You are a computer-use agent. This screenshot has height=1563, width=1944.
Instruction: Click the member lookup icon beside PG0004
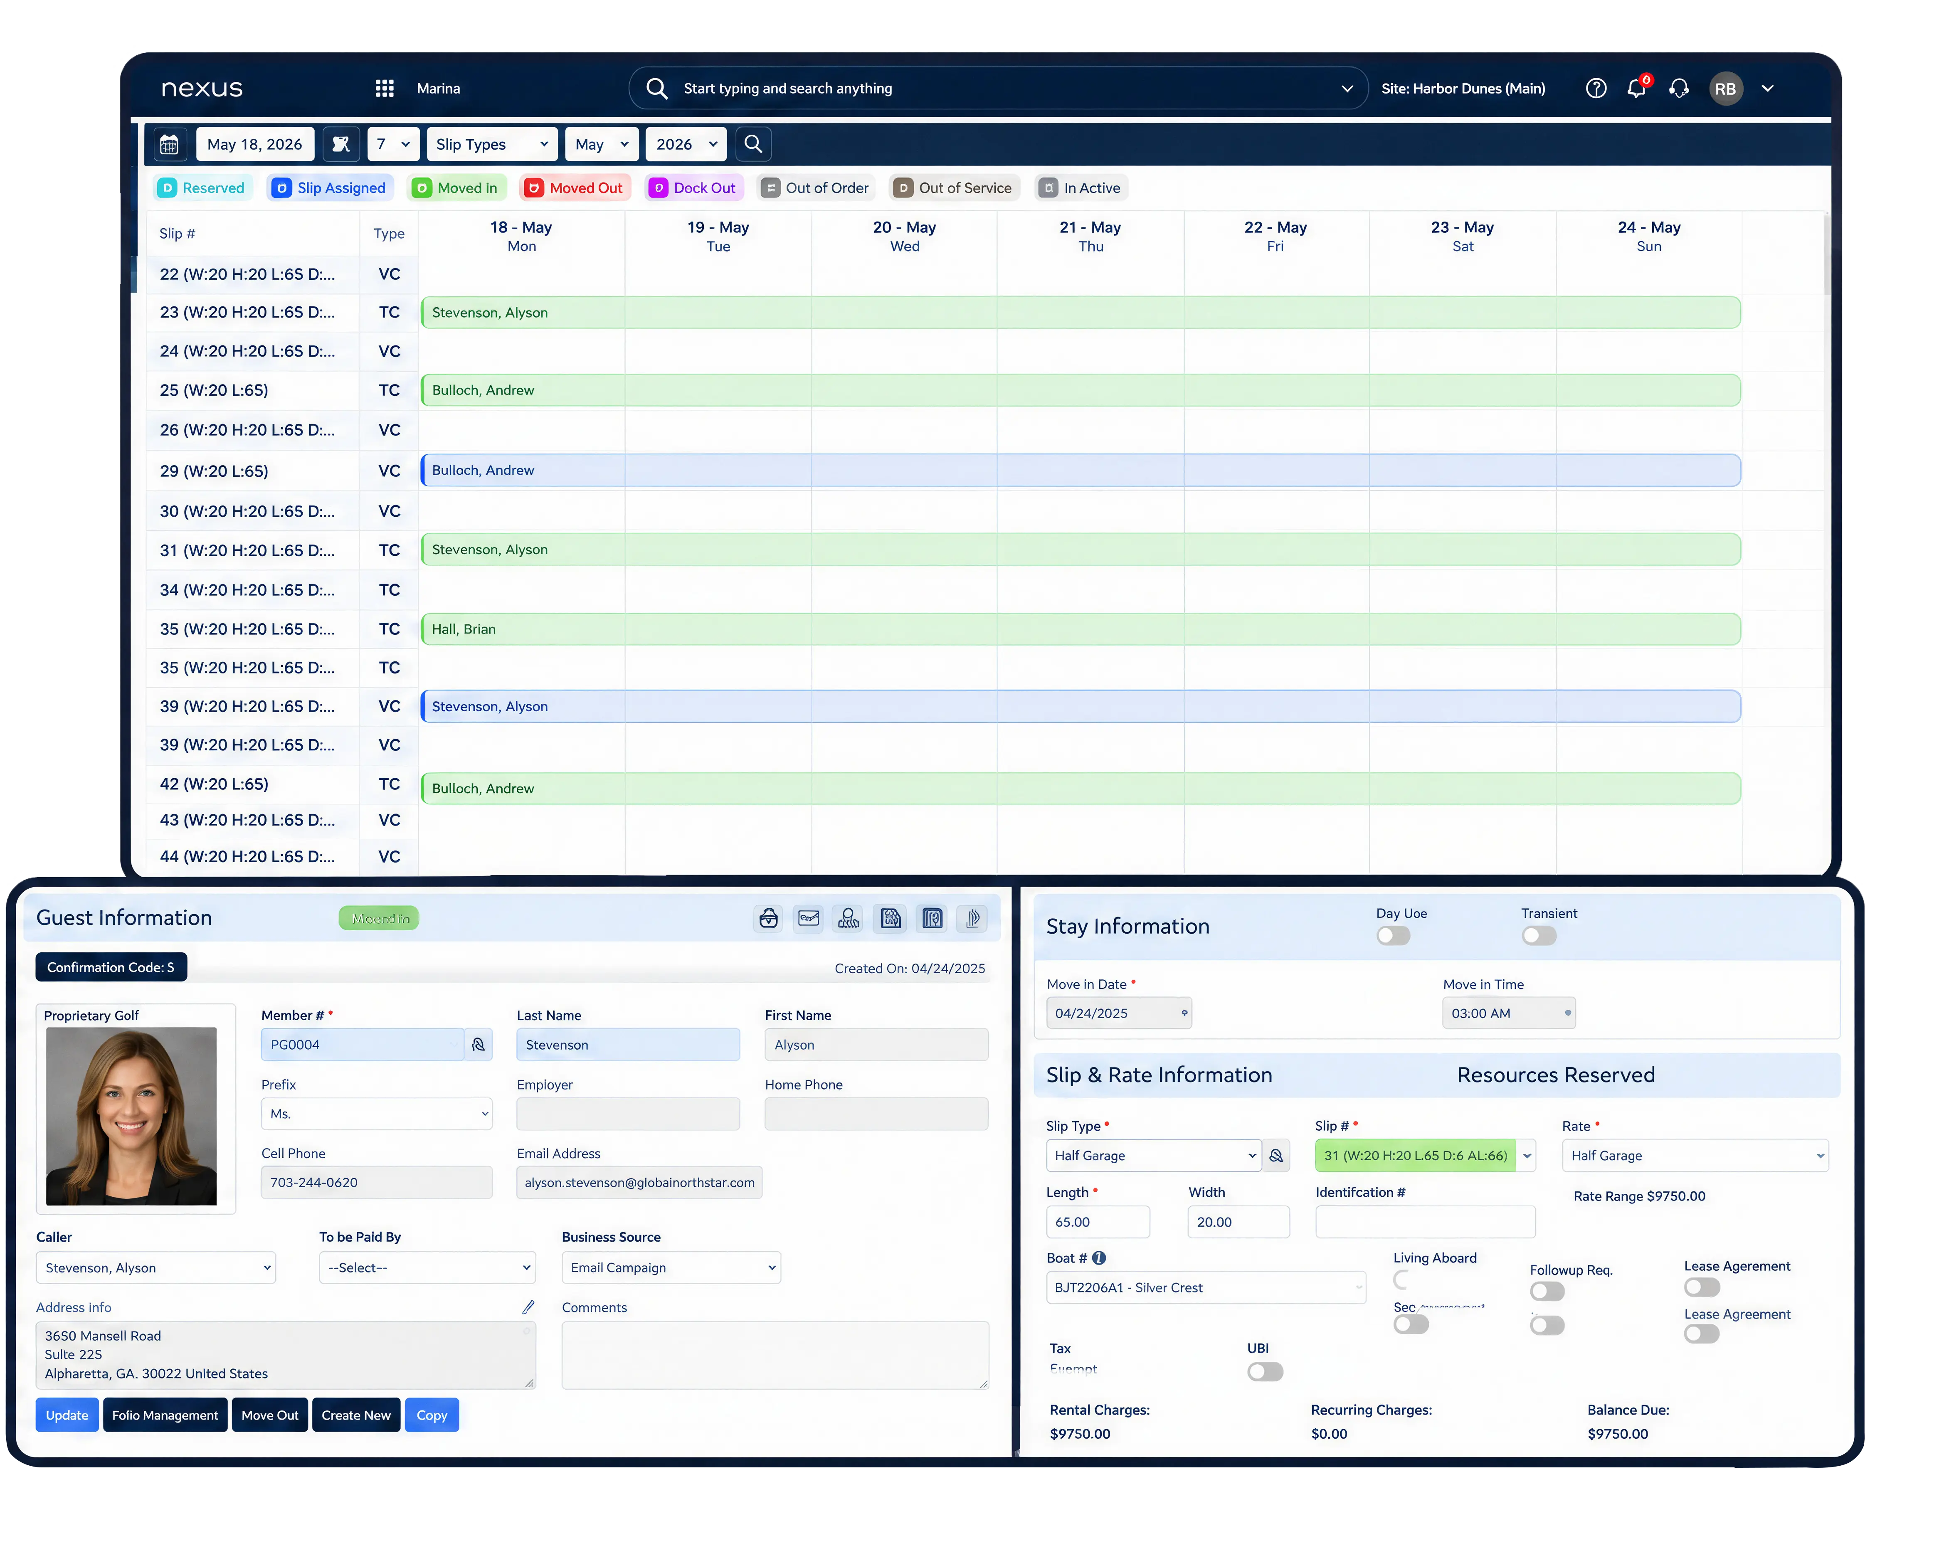click(479, 1045)
